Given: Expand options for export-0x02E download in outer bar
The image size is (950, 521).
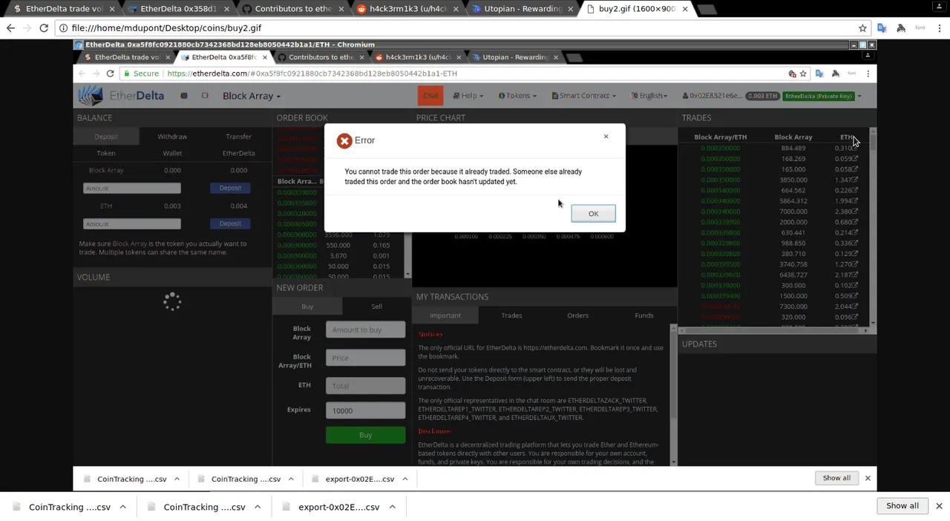Looking at the screenshot, I should [392, 507].
